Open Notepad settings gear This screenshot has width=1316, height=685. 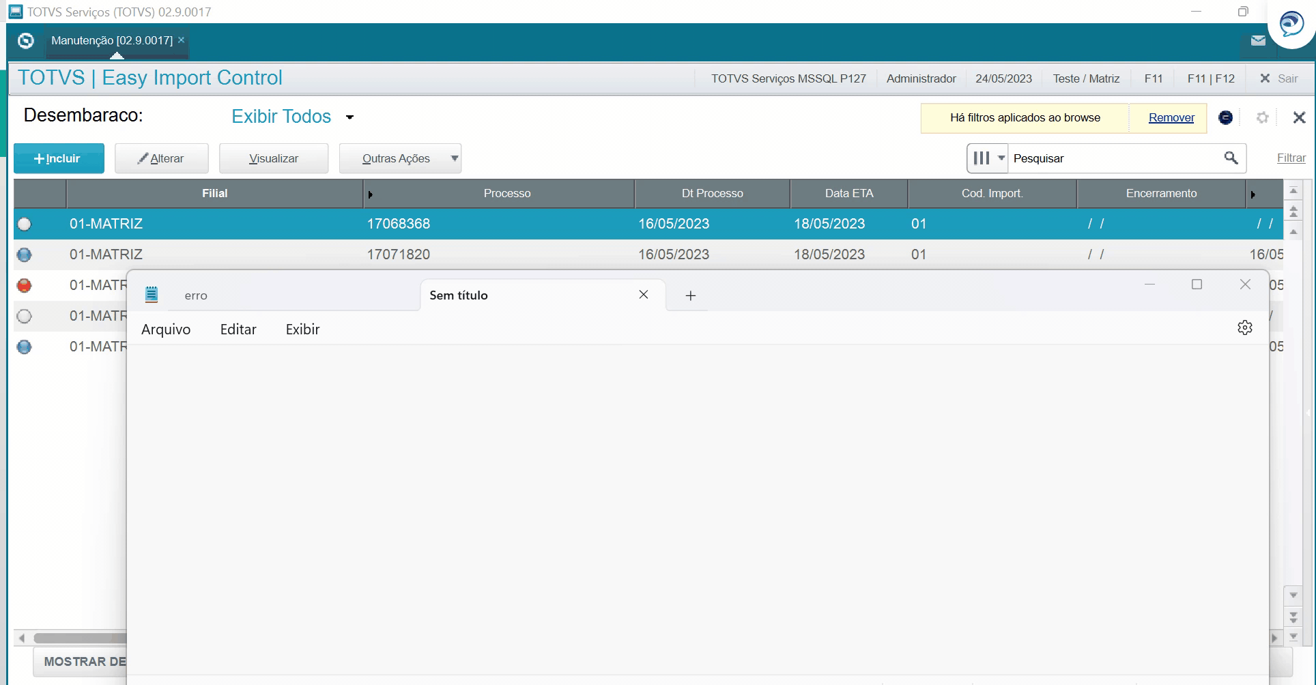(1244, 328)
